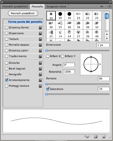The height and width of the screenshot is (141, 113).
Task: Toggle lock beside Bordi bagnati
Action: [x=40, y=69]
